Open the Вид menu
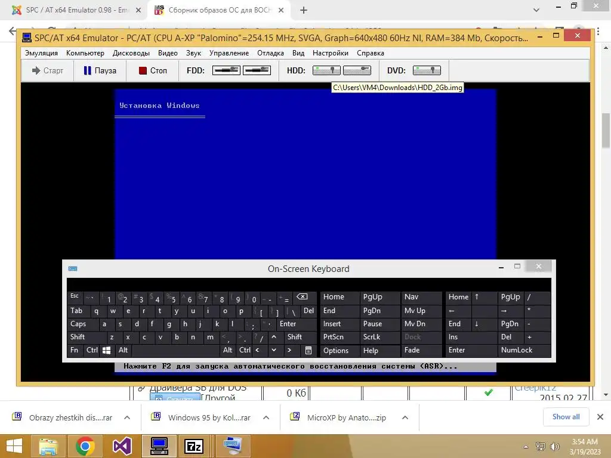The image size is (611, 458). [298, 53]
